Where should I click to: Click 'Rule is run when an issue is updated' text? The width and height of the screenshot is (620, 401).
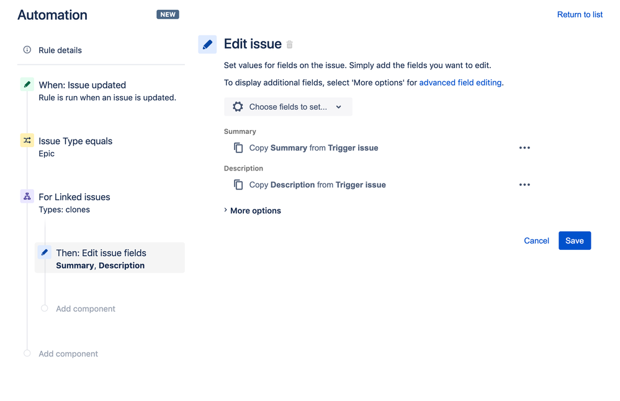107,97
